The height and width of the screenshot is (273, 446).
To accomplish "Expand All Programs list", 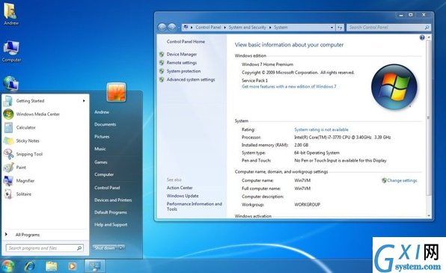I will 27,235.
